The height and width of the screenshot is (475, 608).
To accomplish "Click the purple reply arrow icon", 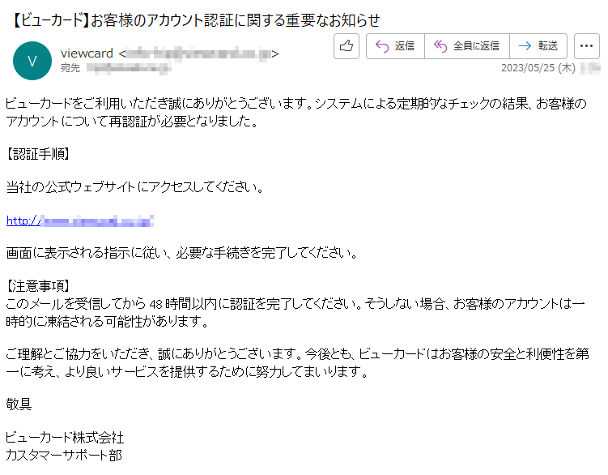I will pos(382,46).
